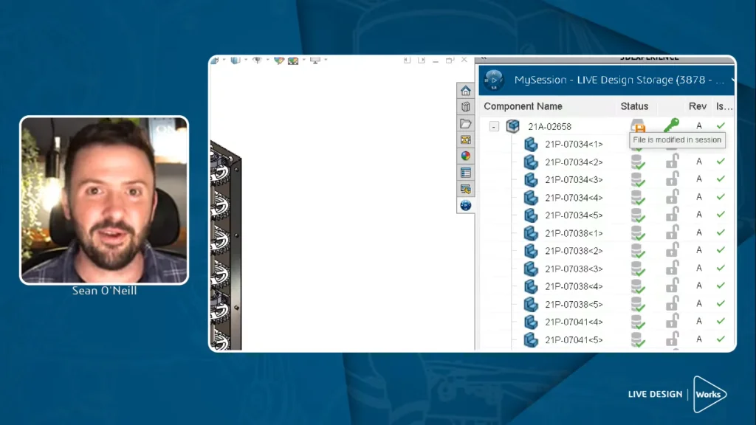Viewport: 756px width, 425px height.
Task: Select component 21P-07038<3> in the tree
Action: pyautogui.click(x=574, y=269)
